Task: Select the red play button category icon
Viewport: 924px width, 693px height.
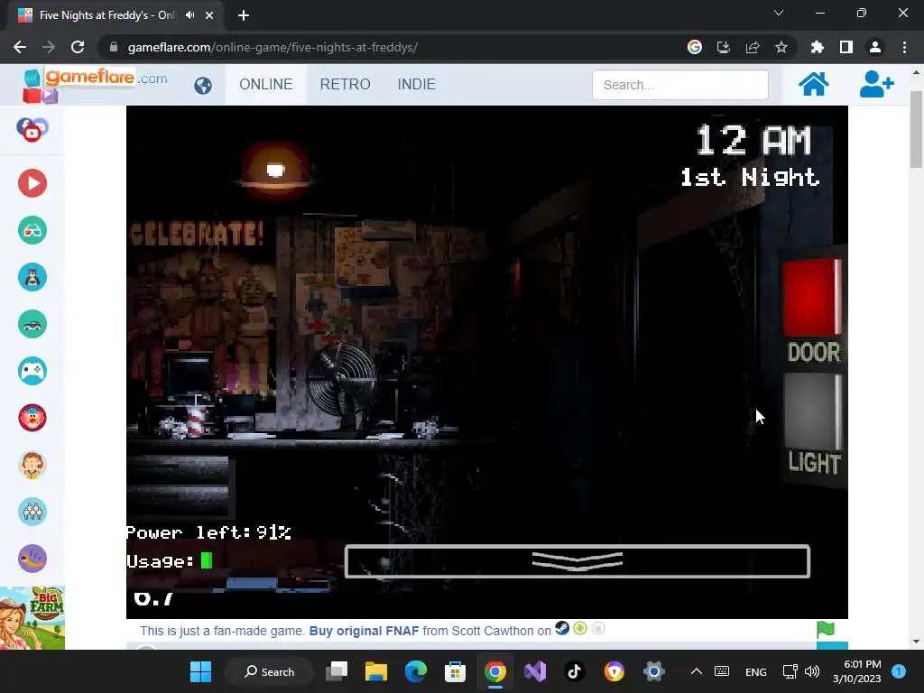Action: (x=32, y=183)
